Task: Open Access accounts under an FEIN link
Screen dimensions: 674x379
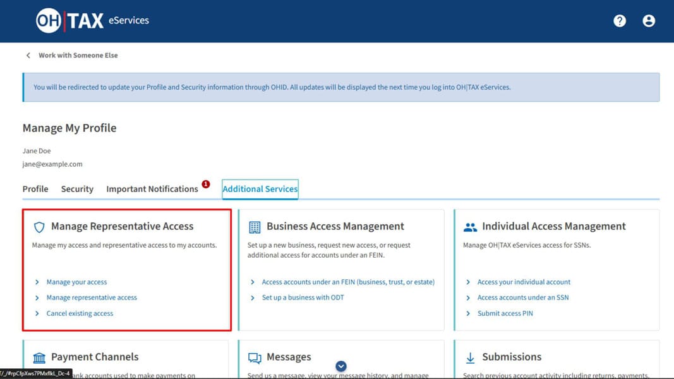Action: [348, 282]
